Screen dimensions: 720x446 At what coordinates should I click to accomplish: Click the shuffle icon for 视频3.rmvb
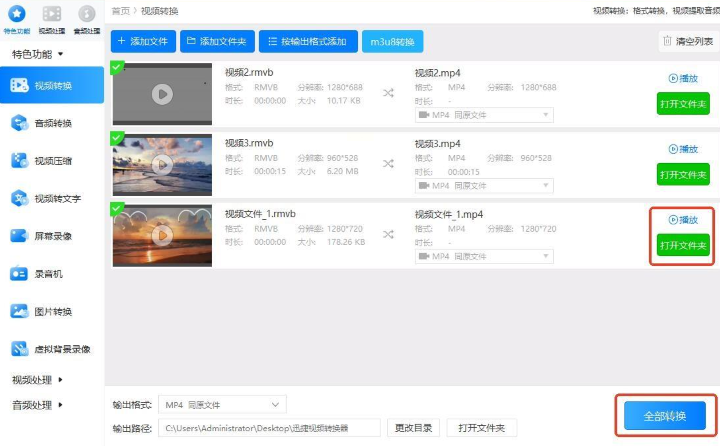point(388,164)
